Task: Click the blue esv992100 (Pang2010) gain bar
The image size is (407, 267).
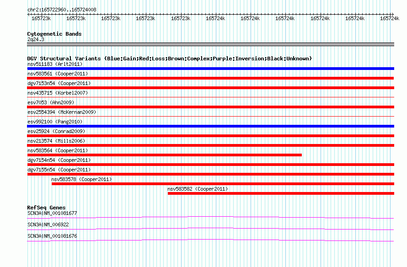Action: [x=210, y=126]
